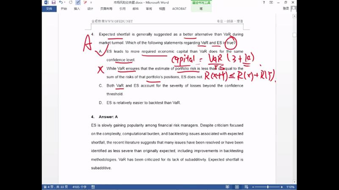The image size is (339, 190).
Task: Switch to the 引用 (References) ribbon tab
Action: coord(122,8)
